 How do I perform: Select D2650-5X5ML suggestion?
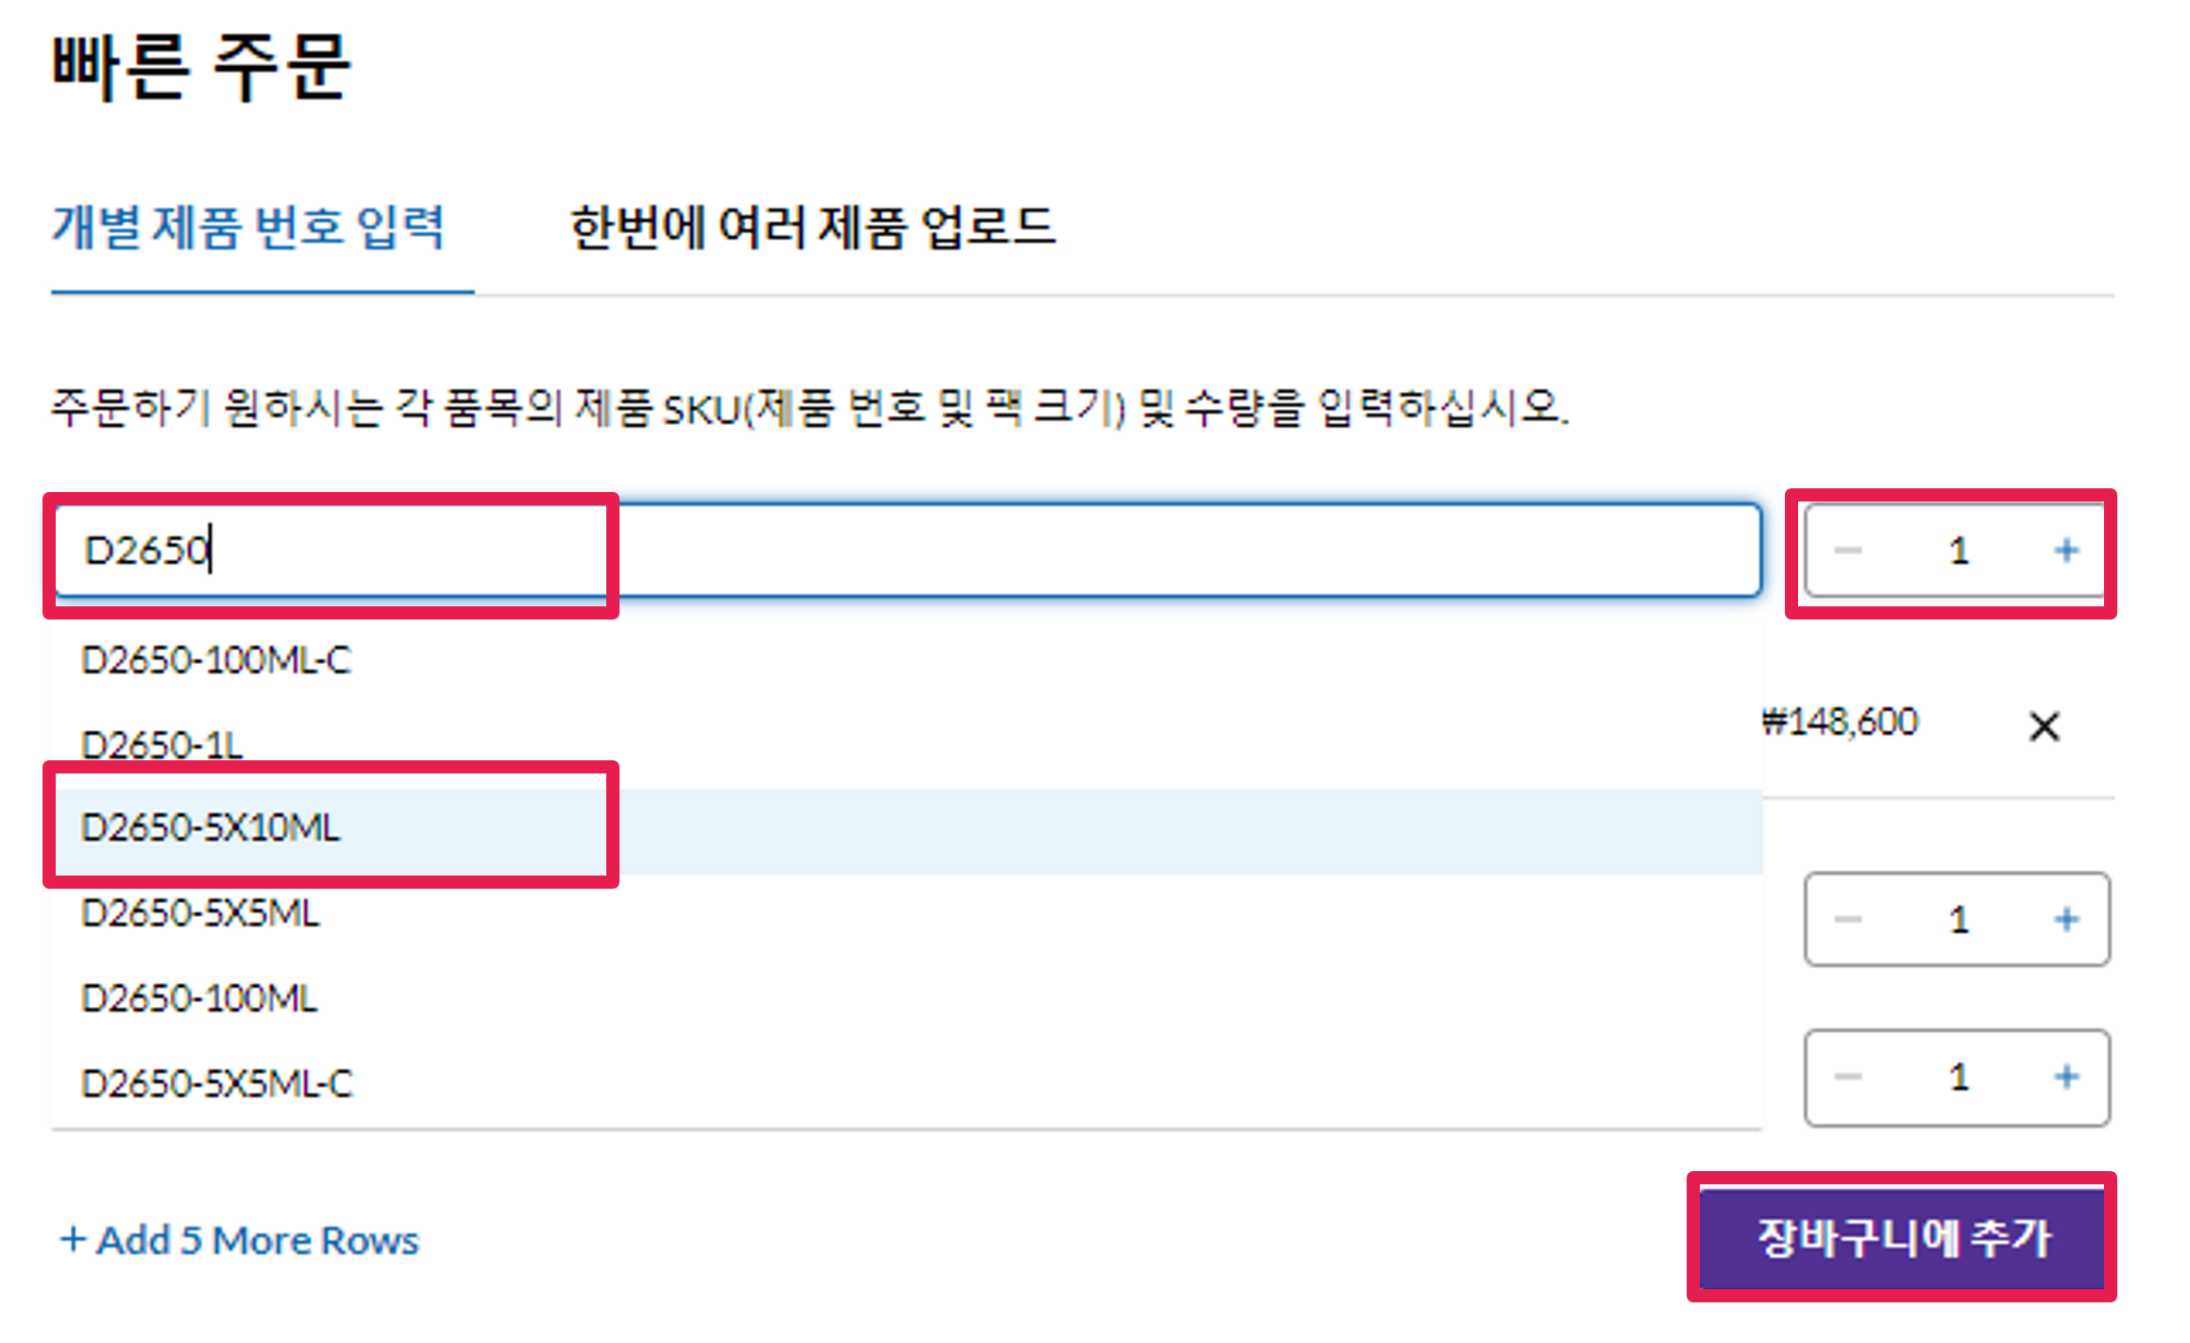click(201, 913)
